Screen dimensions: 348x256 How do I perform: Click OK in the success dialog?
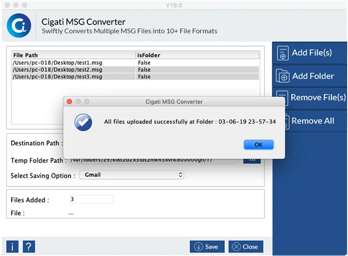tap(258, 145)
